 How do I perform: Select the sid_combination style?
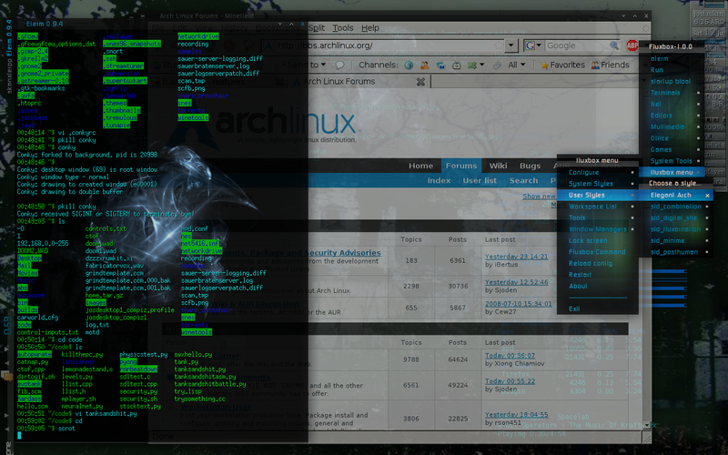click(x=676, y=207)
